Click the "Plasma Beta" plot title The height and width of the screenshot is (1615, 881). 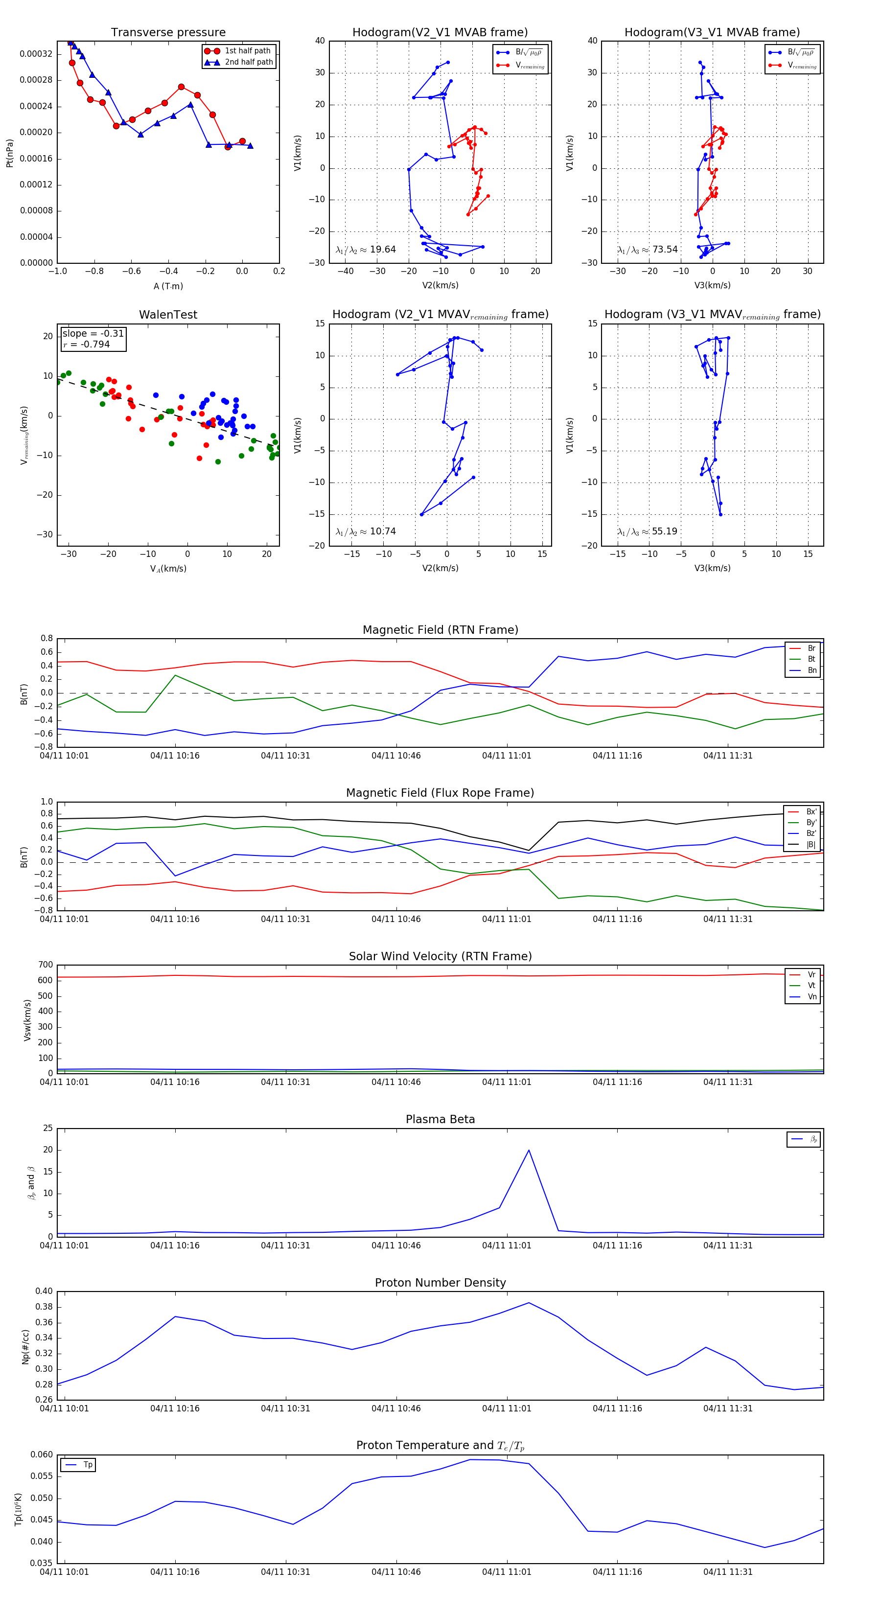440,1120
